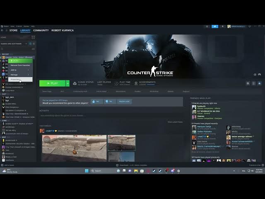
Task: Show hidden system tray icons chevron
Action: point(234,171)
